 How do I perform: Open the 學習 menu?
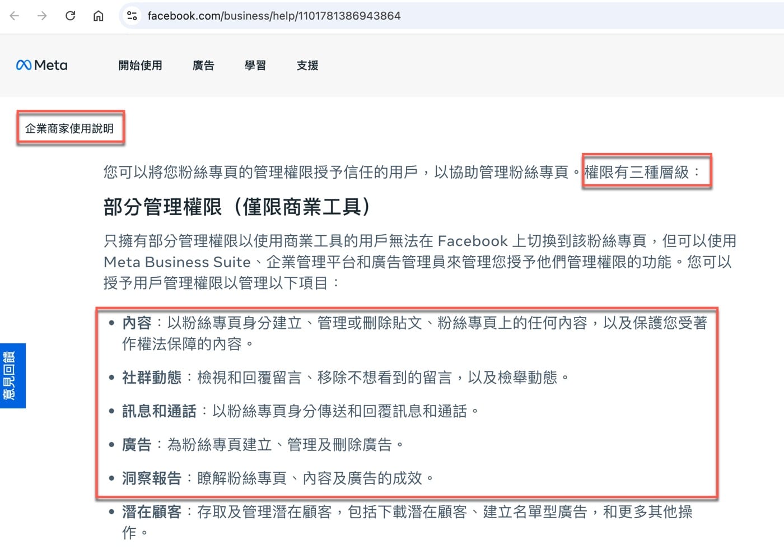[255, 66]
